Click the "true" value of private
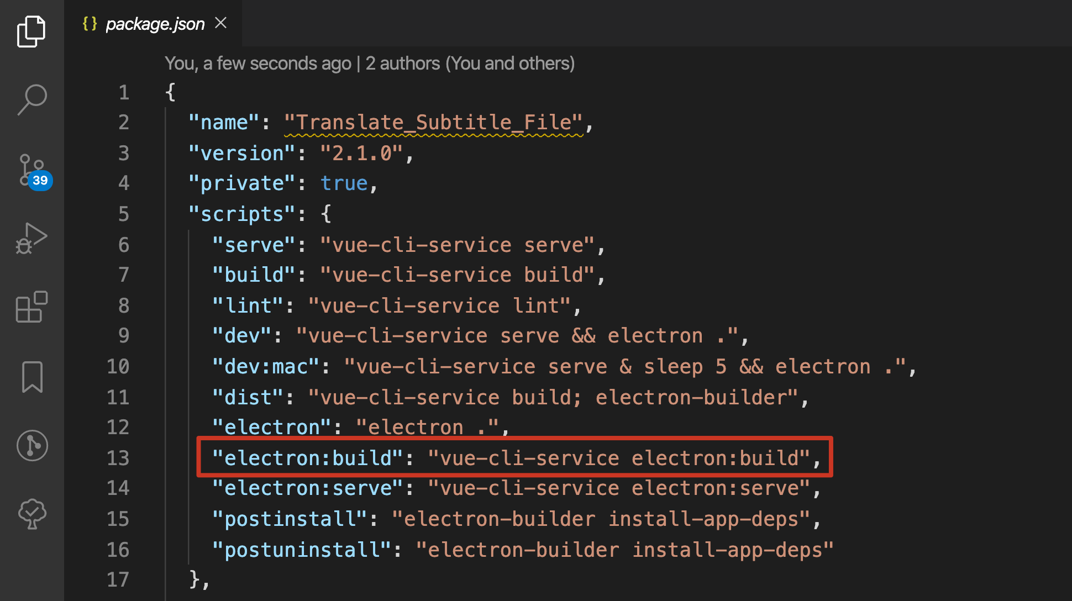 pos(344,183)
